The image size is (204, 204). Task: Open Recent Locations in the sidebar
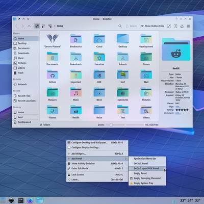click(26, 101)
